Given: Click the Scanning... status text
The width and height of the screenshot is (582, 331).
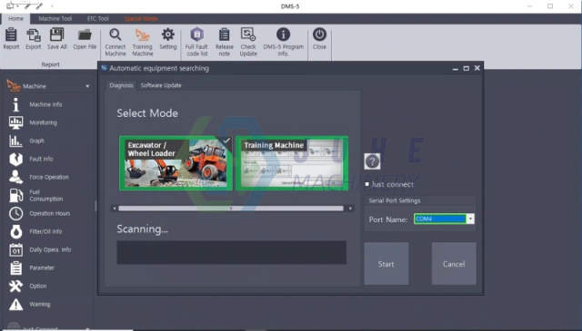Looking at the screenshot, I should pos(142,229).
